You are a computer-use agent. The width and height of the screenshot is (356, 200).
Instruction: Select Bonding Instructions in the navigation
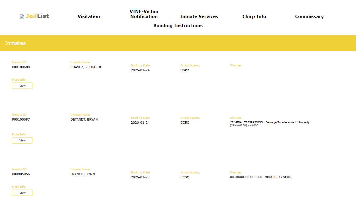click(x=178, y=26)
